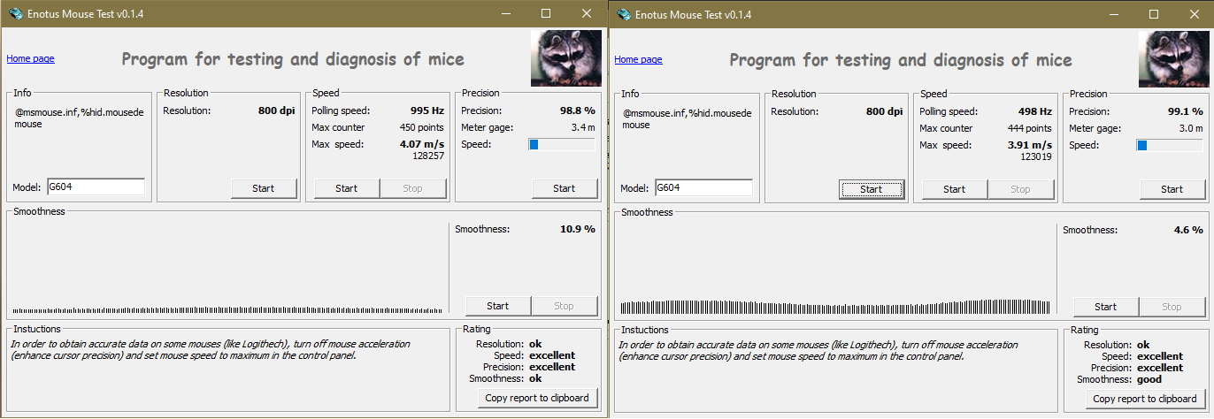This screenshot has width=1214, height=419.
Task: Click 995 Hz polling speed value
Action: [x=426, y=110]
